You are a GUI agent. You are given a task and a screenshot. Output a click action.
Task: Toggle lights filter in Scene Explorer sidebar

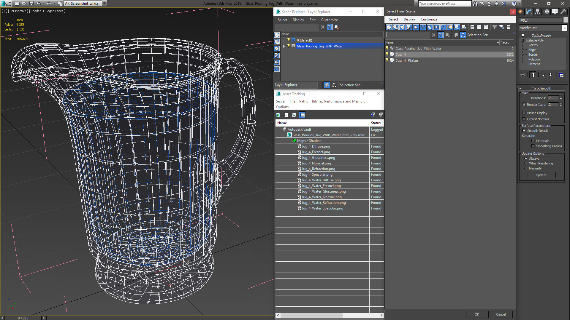(x=277, y=49)
